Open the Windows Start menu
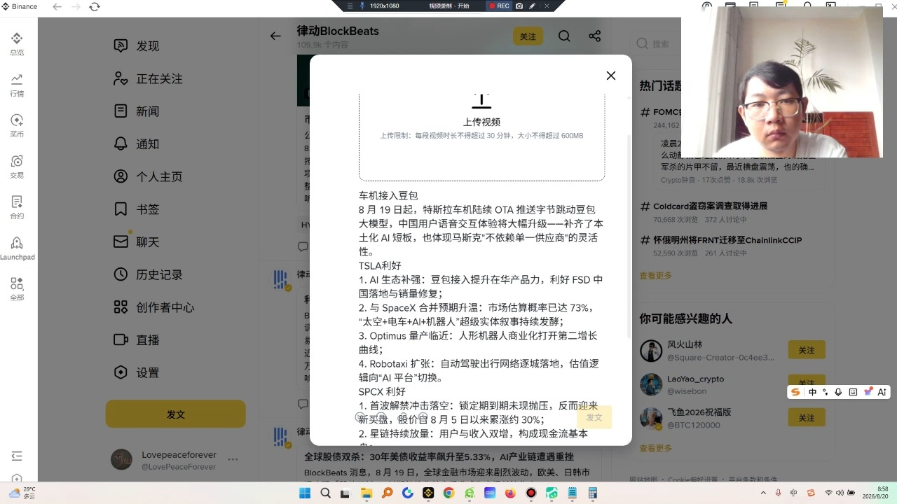897x504 pixels. point(305,493)
